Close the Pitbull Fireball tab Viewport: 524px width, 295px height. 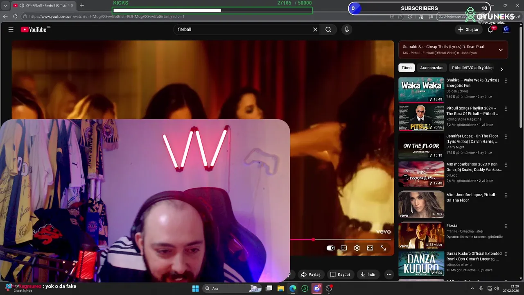click(72, 5)
